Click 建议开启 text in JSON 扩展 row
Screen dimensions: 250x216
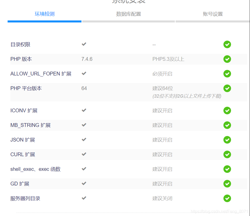coord(162,140)
